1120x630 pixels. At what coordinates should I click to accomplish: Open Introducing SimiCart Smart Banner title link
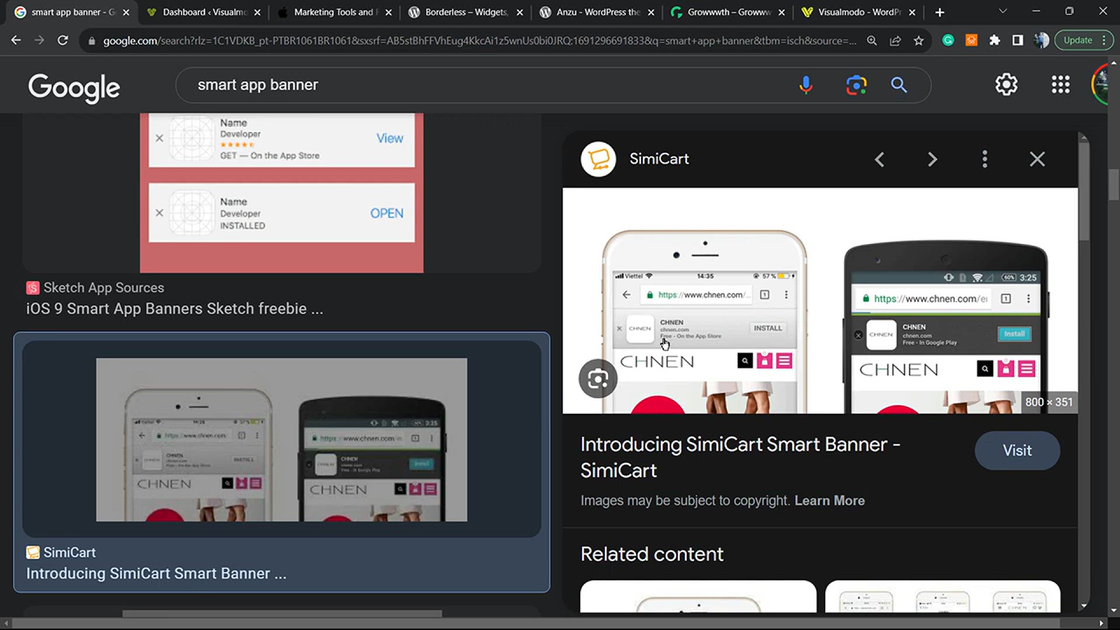740,457
